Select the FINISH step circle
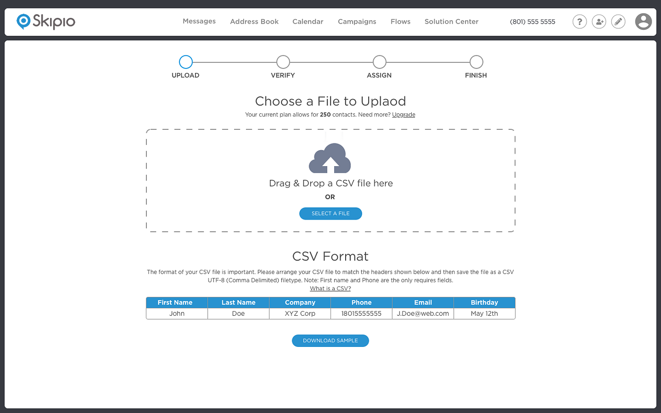This screenshot has width=661, height=413. (475, 61)
